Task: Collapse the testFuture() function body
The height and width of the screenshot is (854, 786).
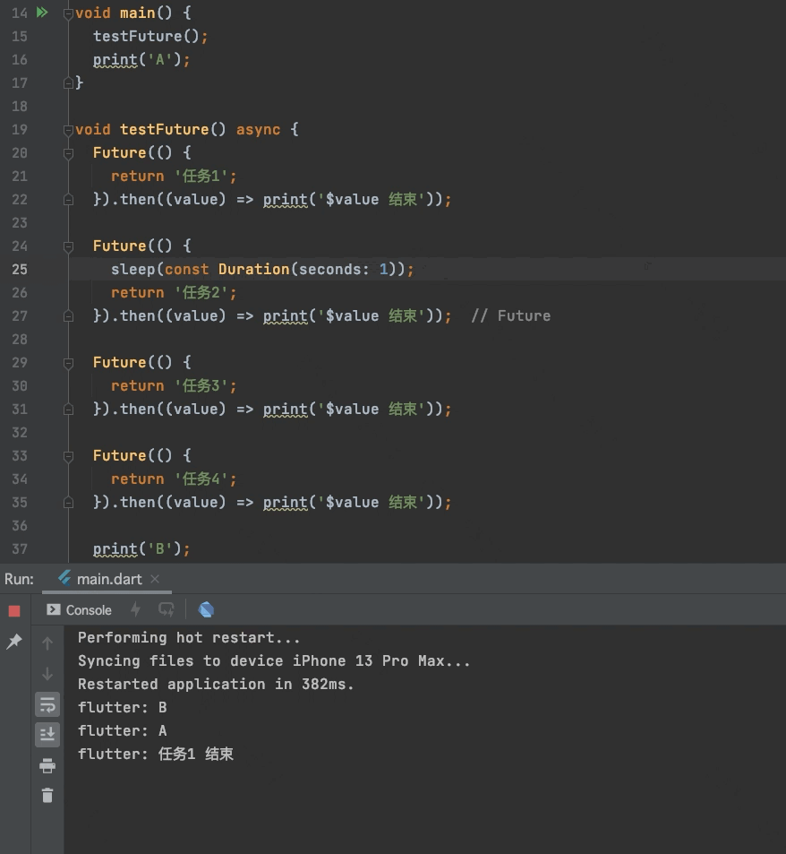Action: point(67,129)
